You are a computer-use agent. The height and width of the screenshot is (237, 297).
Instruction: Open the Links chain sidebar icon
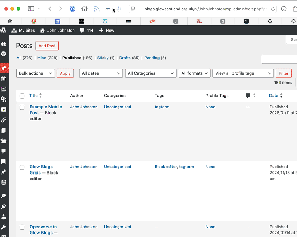pyautogui.click(x=4, y=120)
